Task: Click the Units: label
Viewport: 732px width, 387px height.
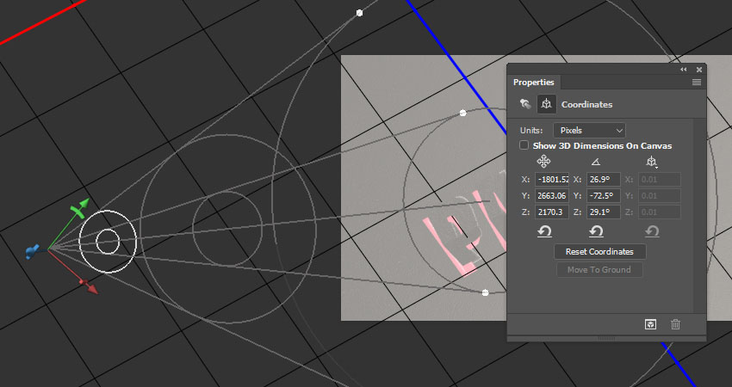Action: pyautogui.click(x=531, y=131)
